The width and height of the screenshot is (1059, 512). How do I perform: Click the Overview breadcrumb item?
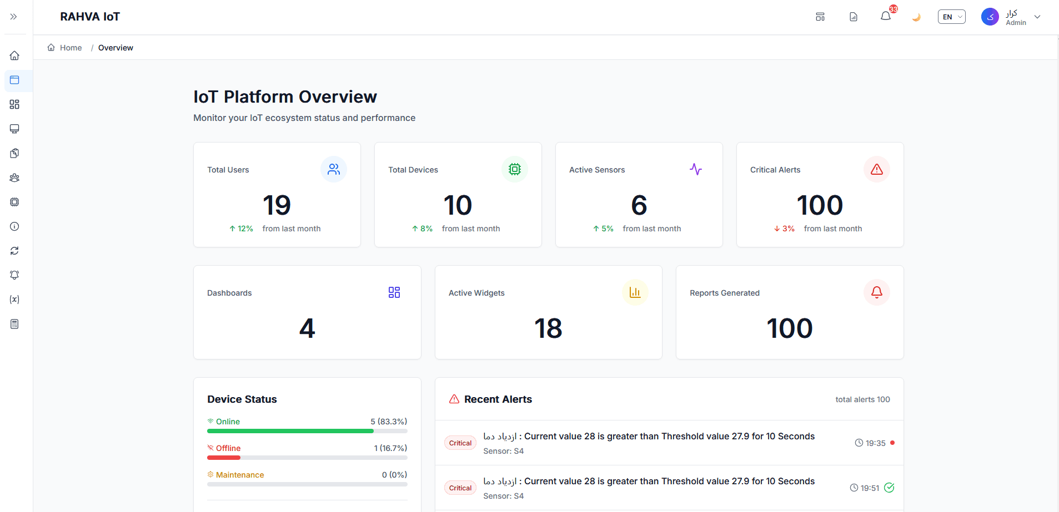pyautogui.click(x=116, y=48)
